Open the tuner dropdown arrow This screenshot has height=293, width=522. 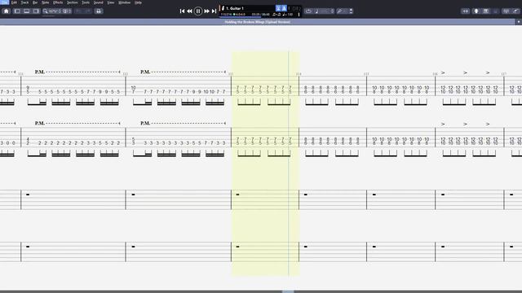351,11
